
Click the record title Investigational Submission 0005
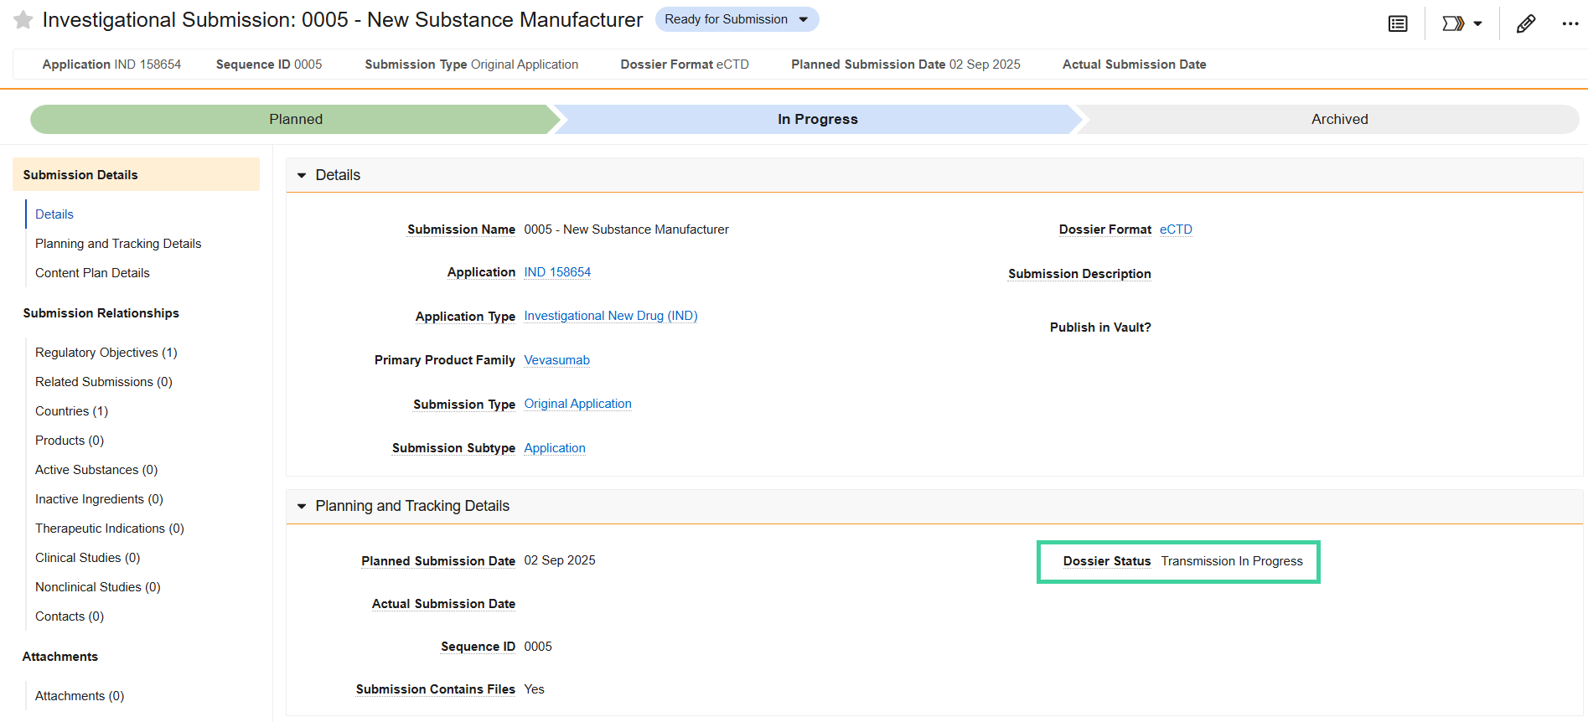(x=343, y=19)
